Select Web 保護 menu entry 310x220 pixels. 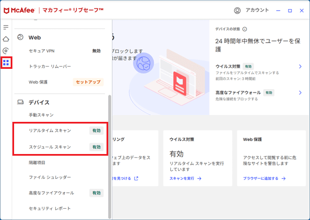click(38, 82)
